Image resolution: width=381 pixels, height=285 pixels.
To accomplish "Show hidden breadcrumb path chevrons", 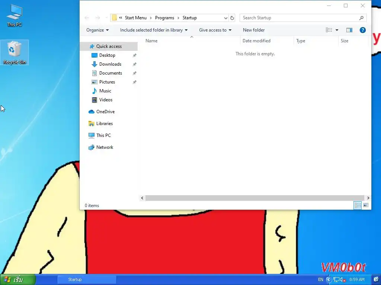I will pyautogui.click(x=121, y=18).
